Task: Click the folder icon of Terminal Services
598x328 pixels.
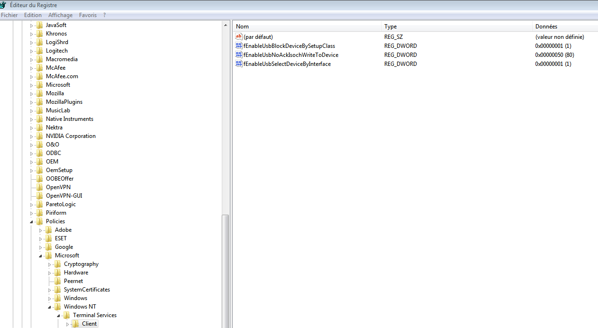Action: (x=67, y=315)
